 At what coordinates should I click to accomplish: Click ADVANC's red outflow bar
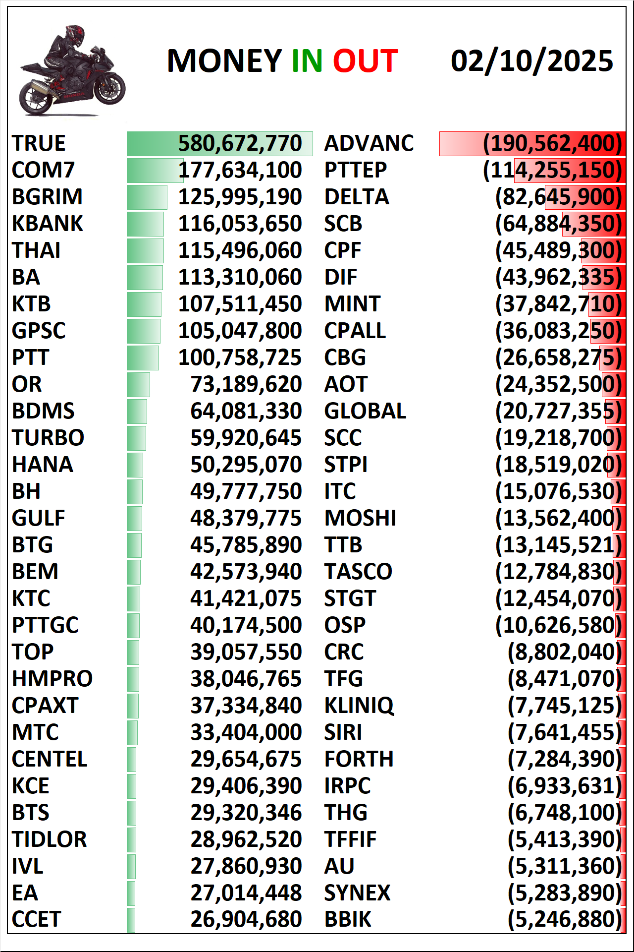coord(531,143)
